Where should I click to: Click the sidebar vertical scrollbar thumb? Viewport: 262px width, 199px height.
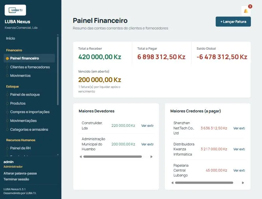tap(58, 71)
